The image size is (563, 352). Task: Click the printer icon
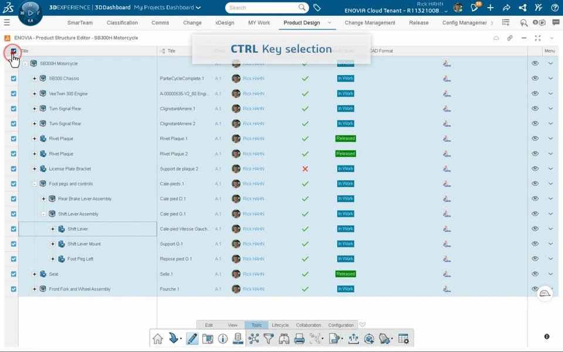click(299, 339)
